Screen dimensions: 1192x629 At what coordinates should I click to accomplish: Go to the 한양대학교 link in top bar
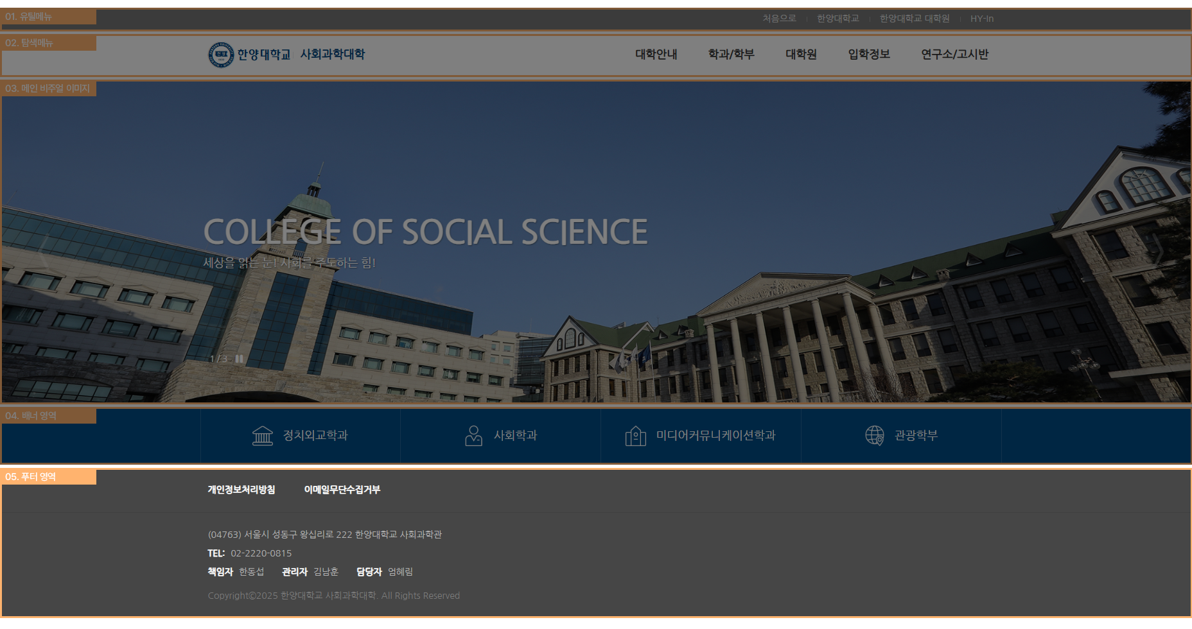pyautogui.click(x=837, y=19)
